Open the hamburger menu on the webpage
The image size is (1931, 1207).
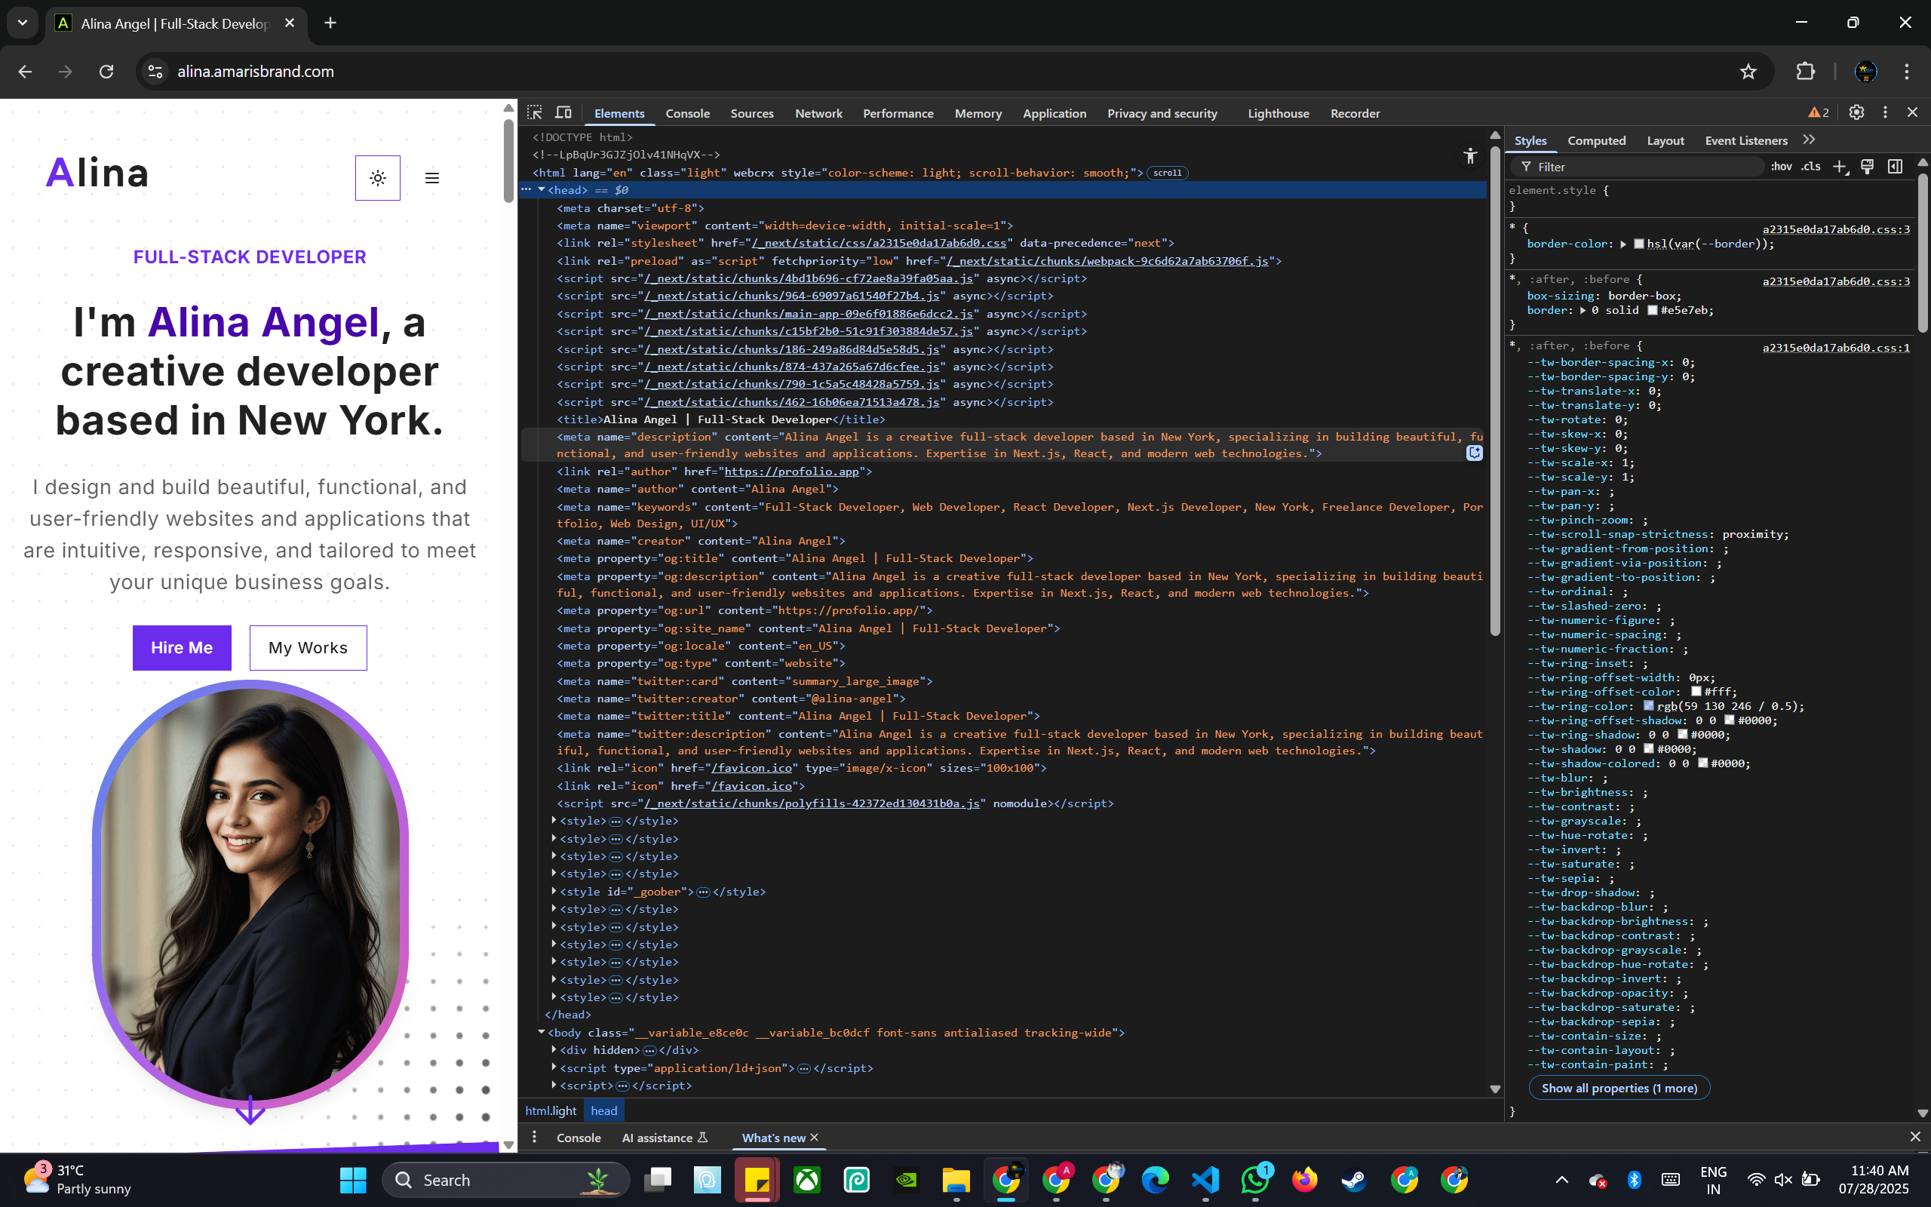(x=431, y=178)
